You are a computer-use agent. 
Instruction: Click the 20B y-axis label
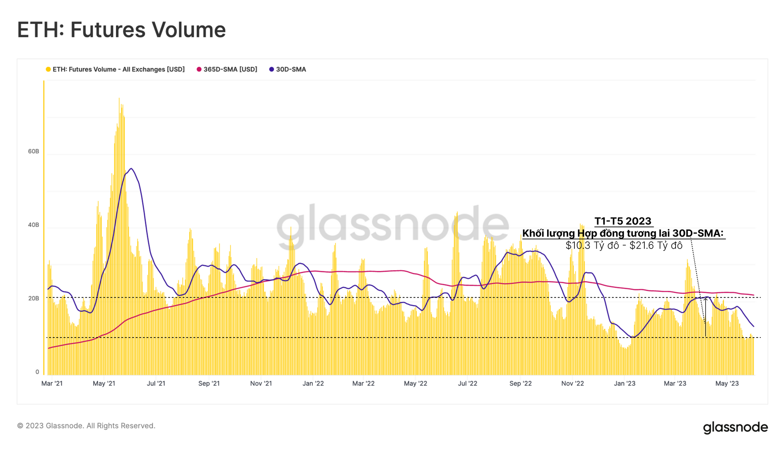34,299
